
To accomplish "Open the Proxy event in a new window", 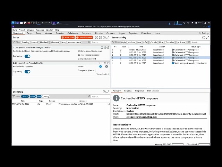I will [x=109, y=104].
